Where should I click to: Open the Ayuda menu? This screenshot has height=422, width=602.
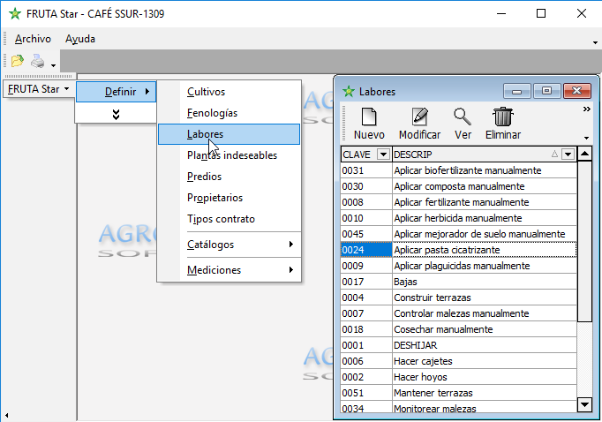[79, 39]
